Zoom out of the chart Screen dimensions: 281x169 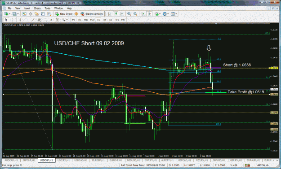pos(135,14)
